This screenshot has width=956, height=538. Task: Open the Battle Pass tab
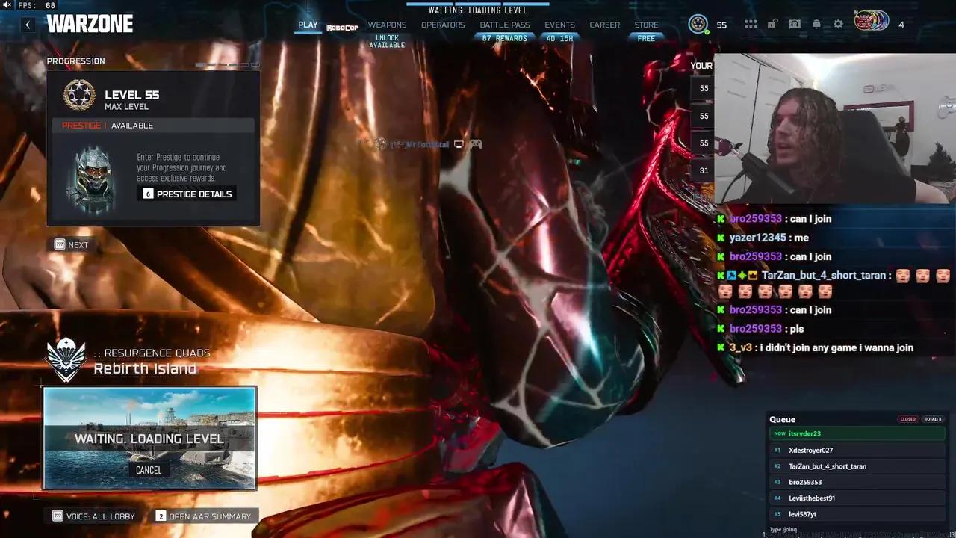coord(505,25)
